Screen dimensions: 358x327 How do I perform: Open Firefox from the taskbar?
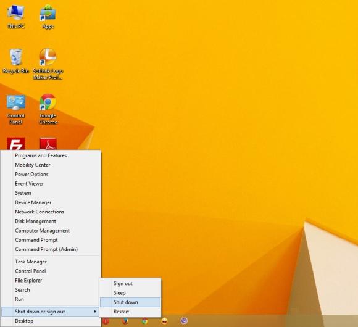tap(125, 321)
